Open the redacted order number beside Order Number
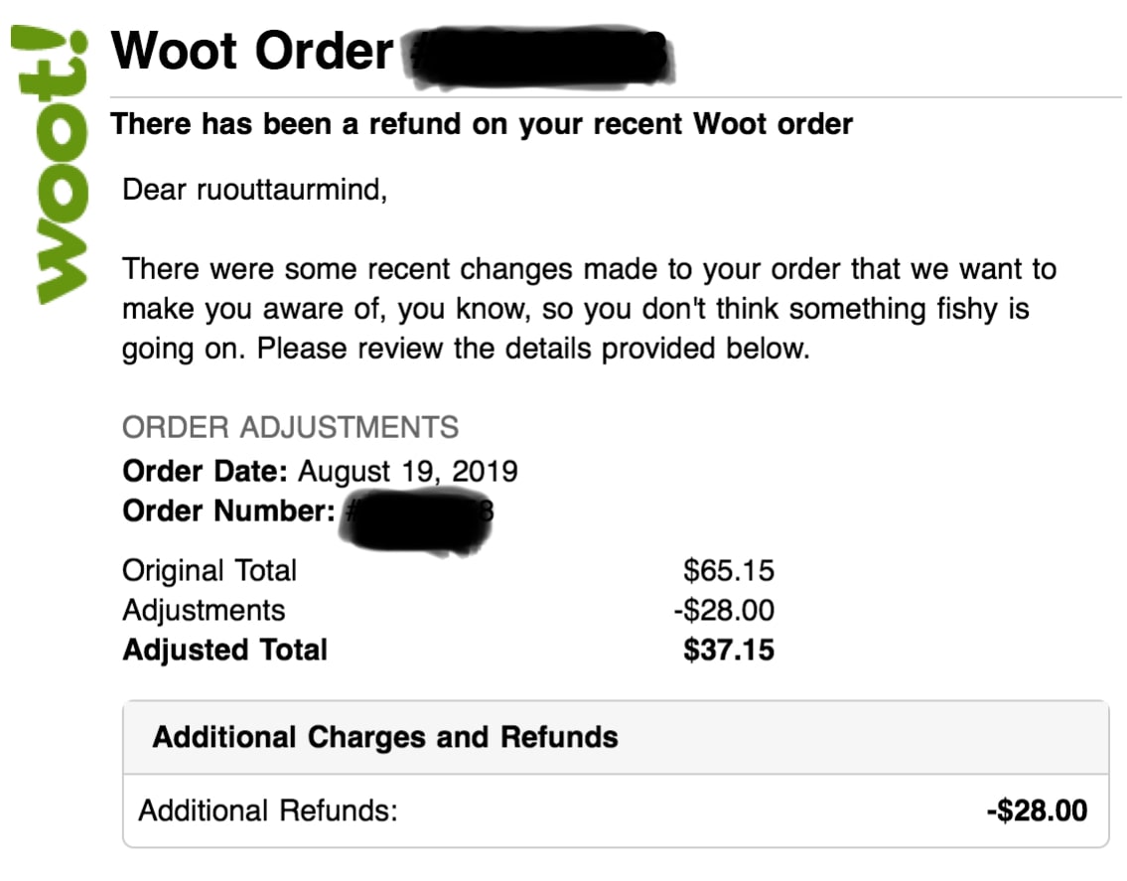The height and width of the screenshot is (881, 1127). pyautogui.click(x=418, y=516)
